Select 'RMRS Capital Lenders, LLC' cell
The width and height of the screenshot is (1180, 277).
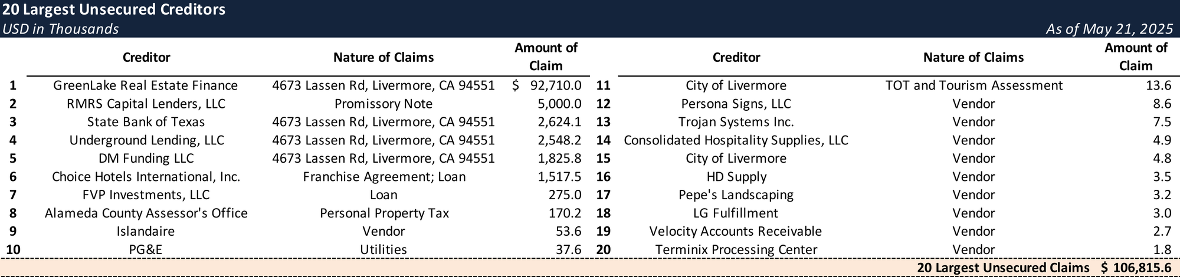tap(146, 104)
